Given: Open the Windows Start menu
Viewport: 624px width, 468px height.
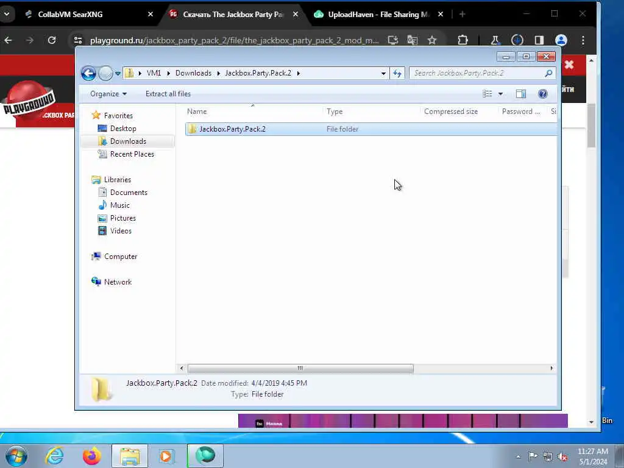Looking at the screenshot, I should click(16, 456).
